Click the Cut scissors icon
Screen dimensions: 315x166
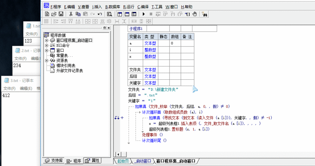click(71, 14)
